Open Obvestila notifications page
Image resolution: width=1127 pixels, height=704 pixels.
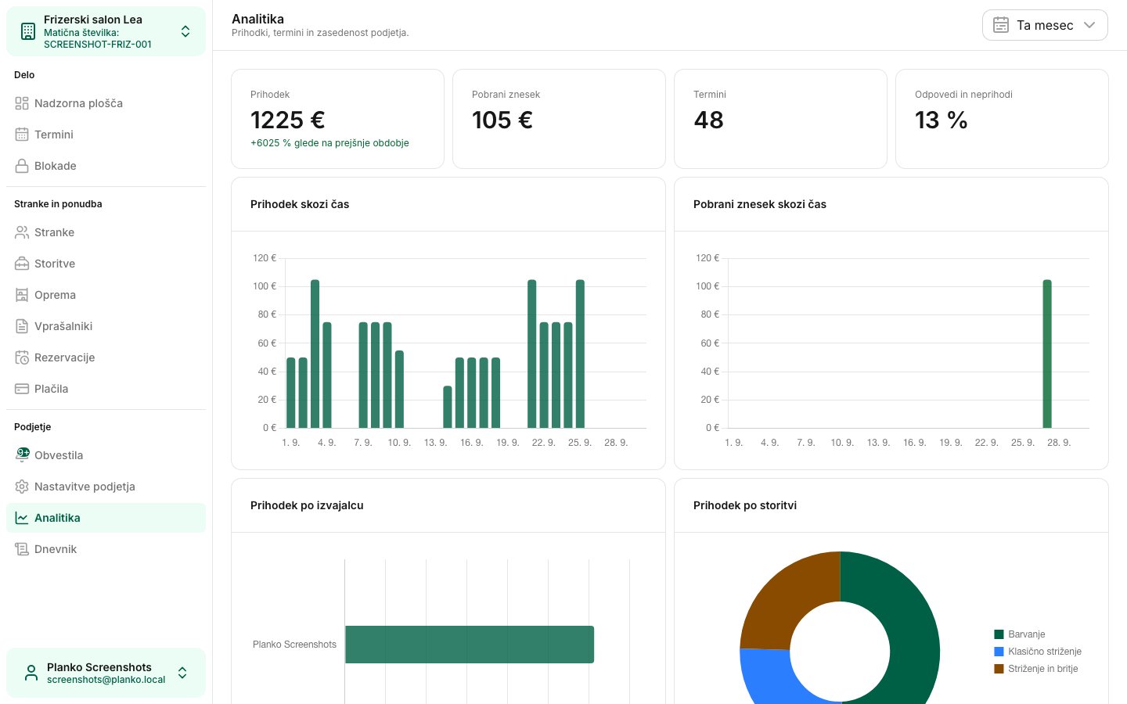[x=106, y=455]
